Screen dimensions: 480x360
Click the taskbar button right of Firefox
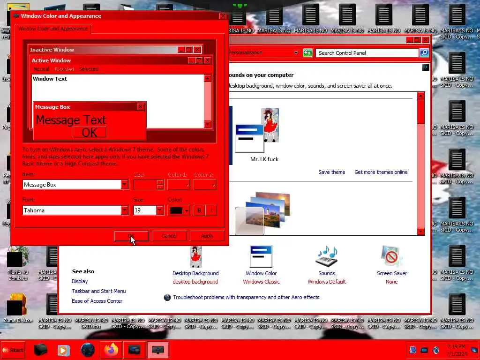(x=135, y=350)
